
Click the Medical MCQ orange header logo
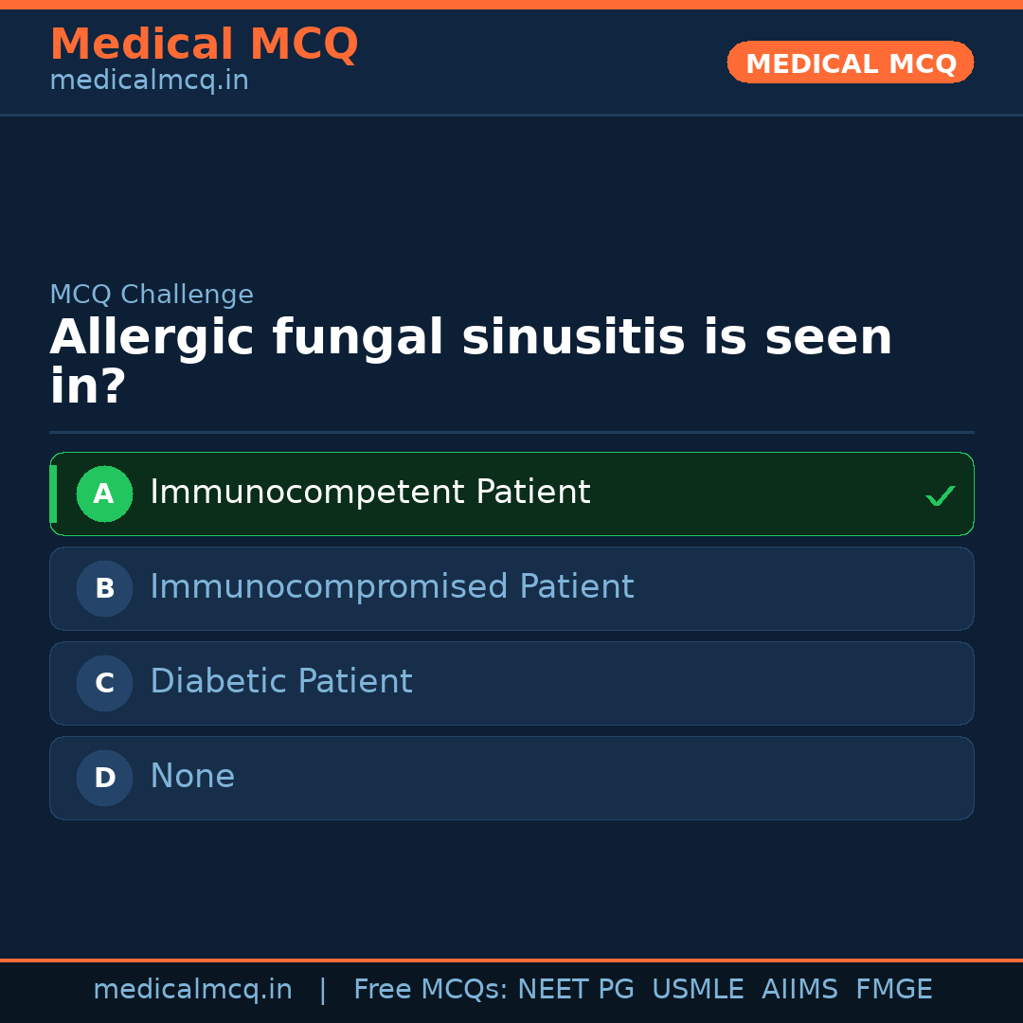(x=204, y=45)
